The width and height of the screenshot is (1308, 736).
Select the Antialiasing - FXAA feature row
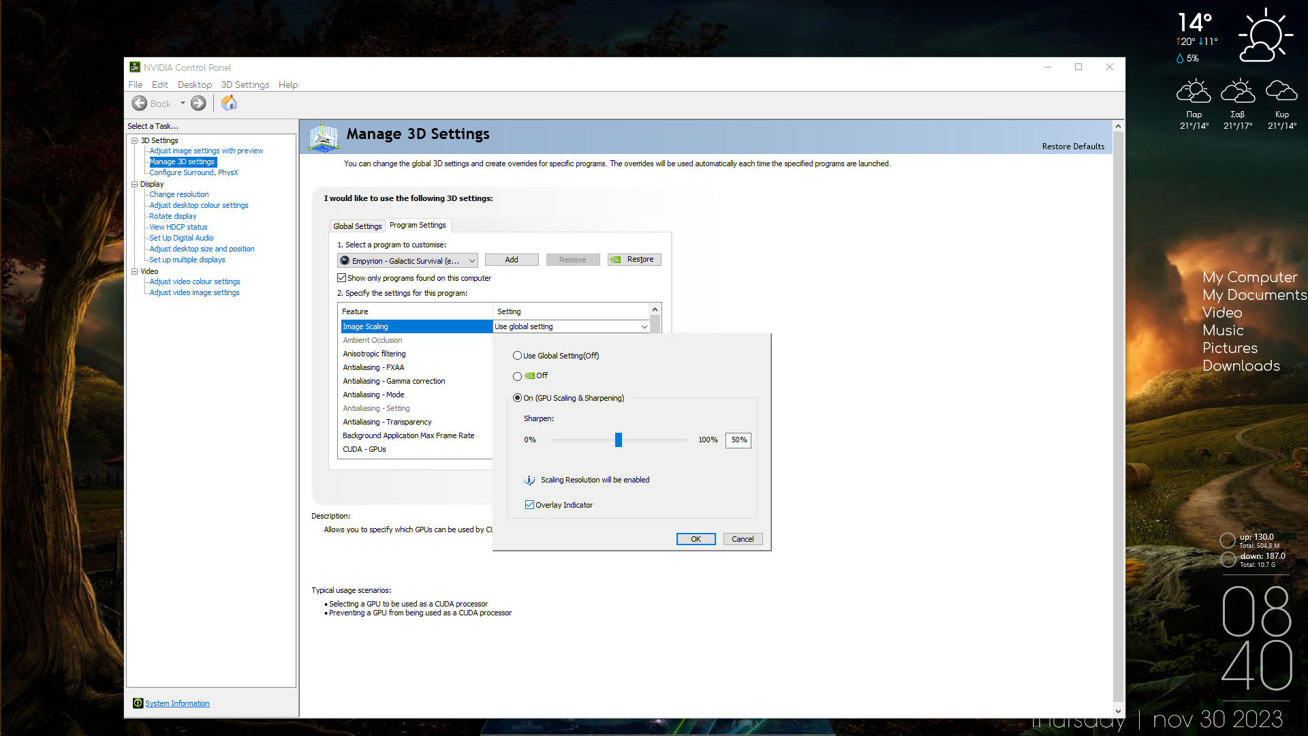click(x=416, y=367)
